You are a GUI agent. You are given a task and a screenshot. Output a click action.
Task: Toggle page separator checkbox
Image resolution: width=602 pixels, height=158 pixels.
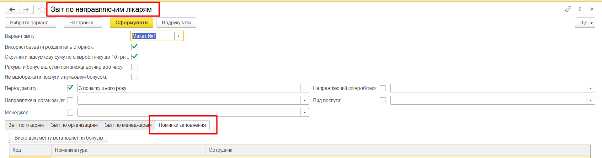(x=135, y=47)
